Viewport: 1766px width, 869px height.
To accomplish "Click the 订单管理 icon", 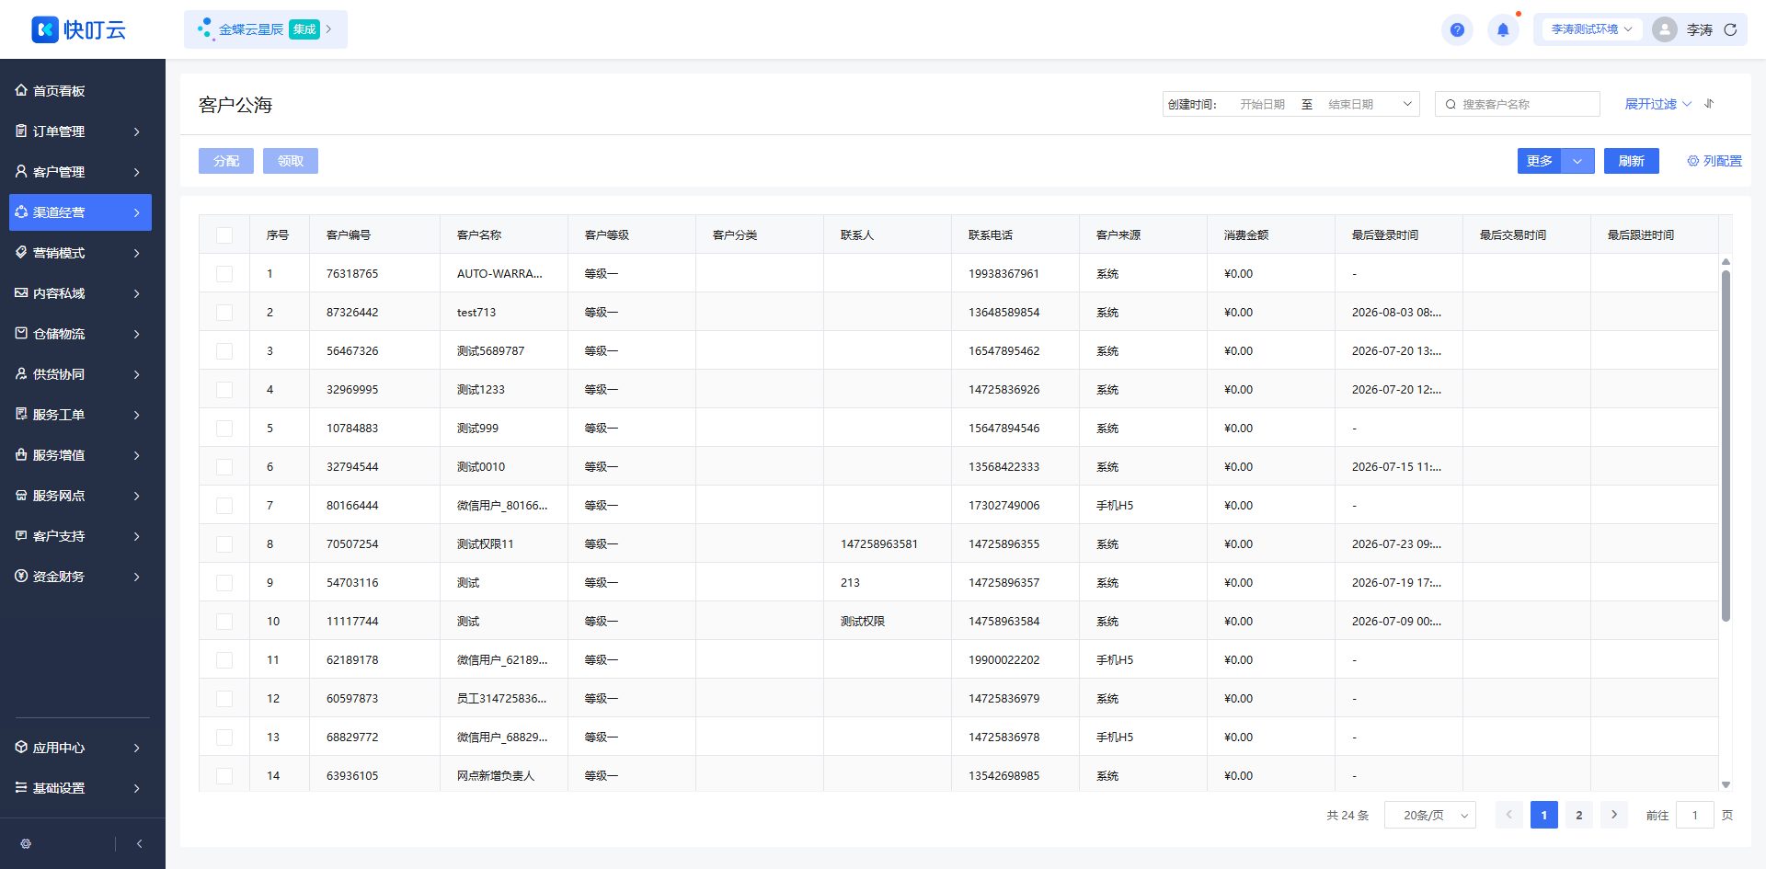I will 21,131.
